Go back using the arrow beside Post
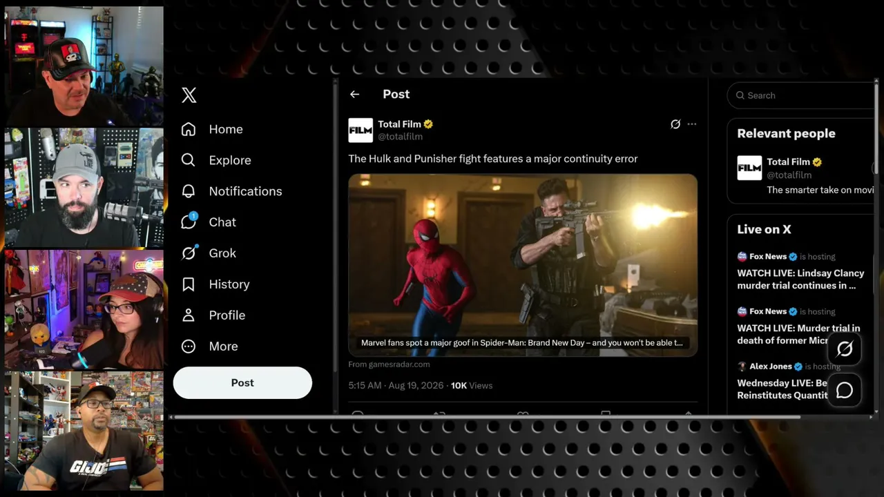Viewport: 884px width, 497px height. click(354, 95)
